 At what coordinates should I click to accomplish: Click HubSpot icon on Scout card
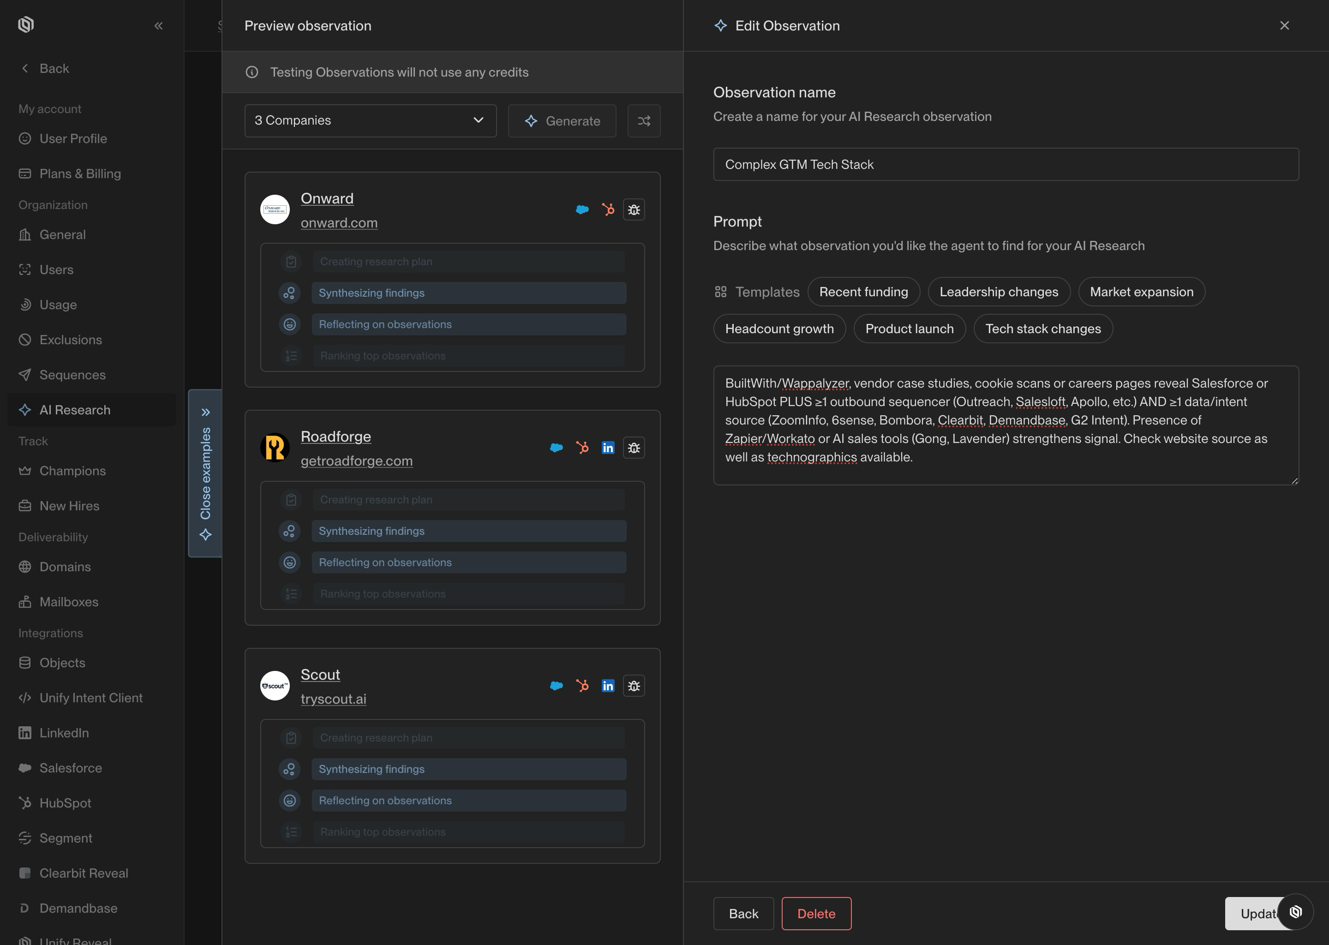(582, 686)
